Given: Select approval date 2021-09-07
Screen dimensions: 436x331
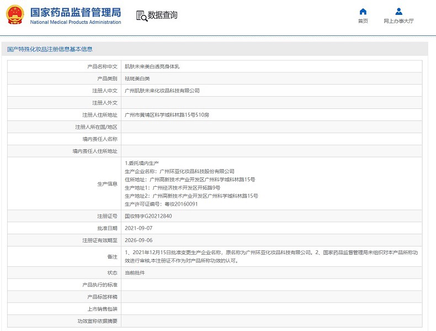Looking at the screenshot, I should (138, 228).
